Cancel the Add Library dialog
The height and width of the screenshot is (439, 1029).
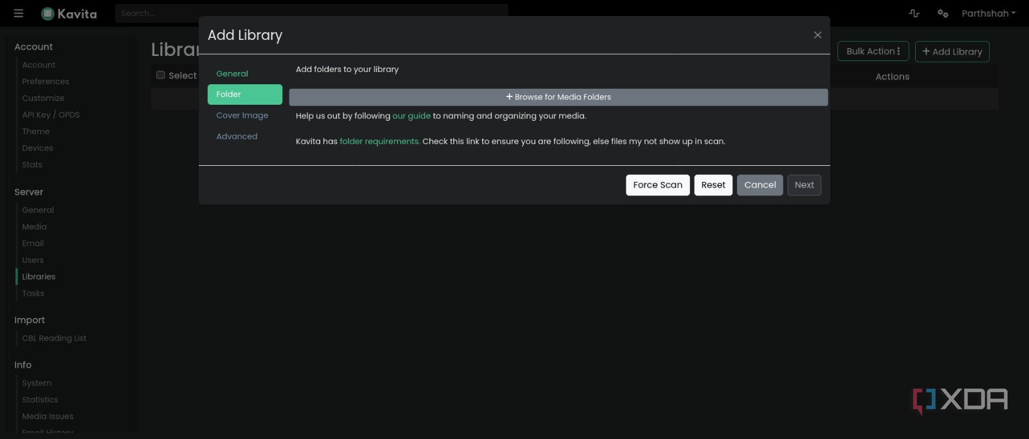click(760, 185)
